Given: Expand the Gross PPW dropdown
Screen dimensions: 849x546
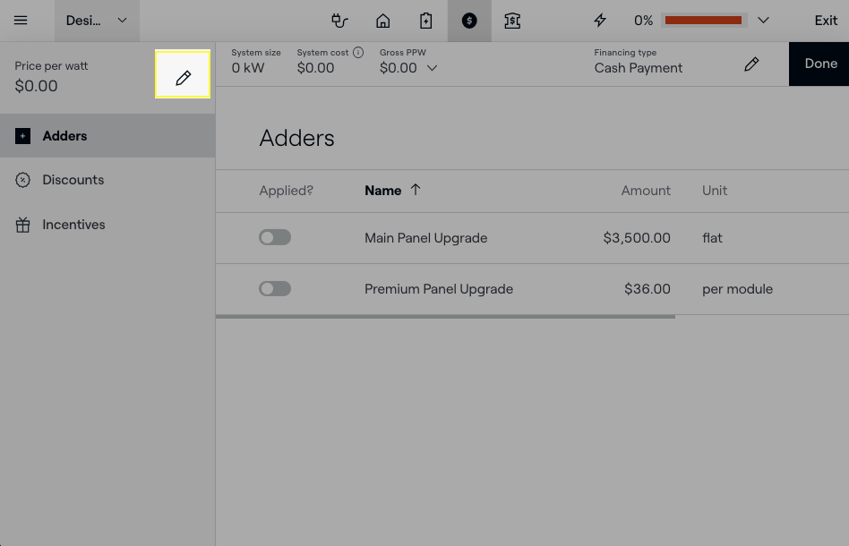Looking at the screenshot, I should (x=432, y=68).
